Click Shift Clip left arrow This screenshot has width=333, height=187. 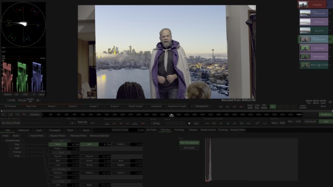[x=72, y=123]
